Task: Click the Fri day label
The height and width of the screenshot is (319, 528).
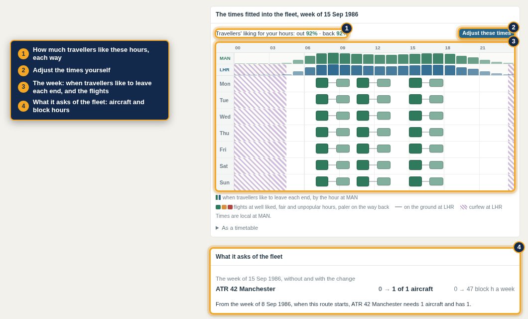Action: pyautogui.click(x=223, y=150)
